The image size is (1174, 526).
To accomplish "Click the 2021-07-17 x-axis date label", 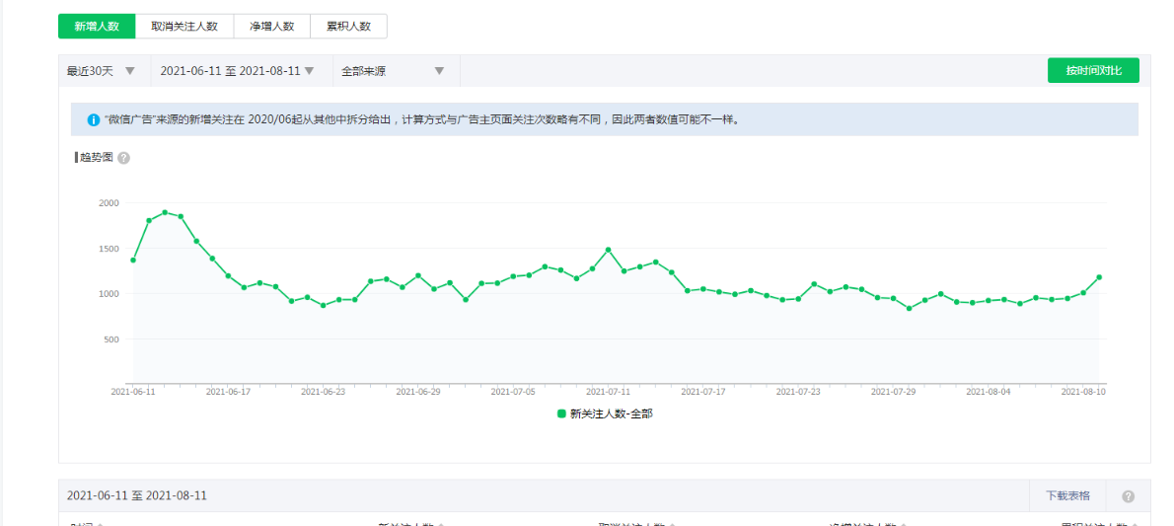I will click(x=703, y=392).
